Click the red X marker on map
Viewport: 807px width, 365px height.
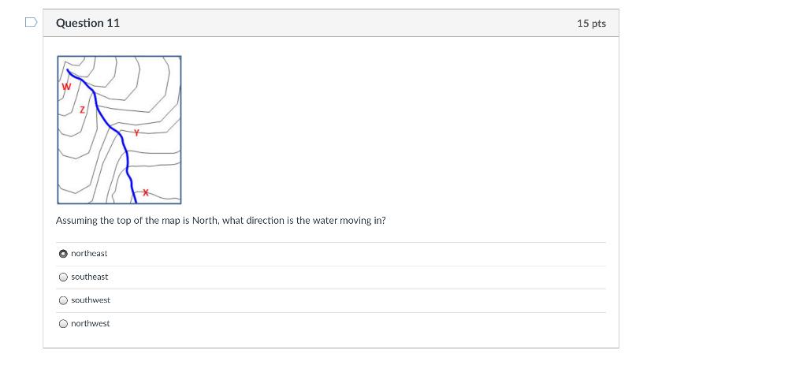[146, 192]
